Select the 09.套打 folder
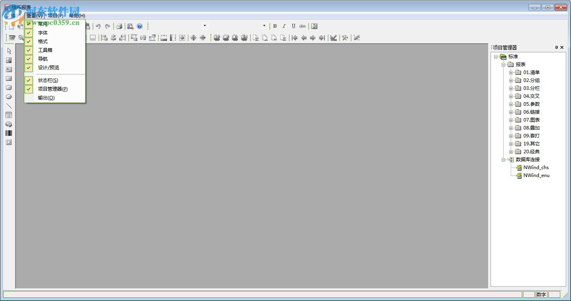The image size is (571, 301). pos(531,136)
